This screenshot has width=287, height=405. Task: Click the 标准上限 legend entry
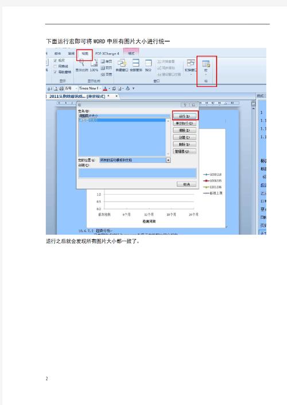tap(213, 193)
